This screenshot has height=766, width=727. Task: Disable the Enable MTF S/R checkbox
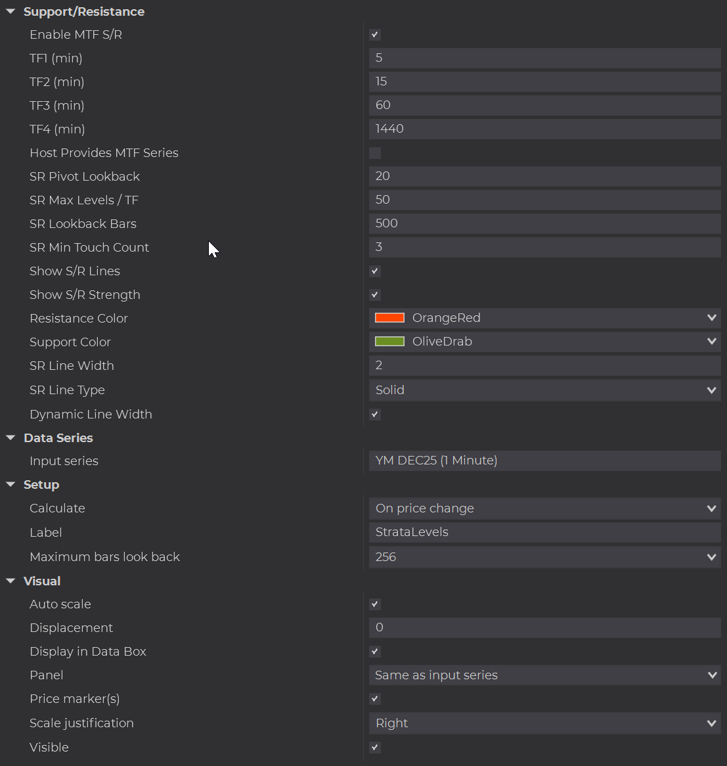(375, 35)
